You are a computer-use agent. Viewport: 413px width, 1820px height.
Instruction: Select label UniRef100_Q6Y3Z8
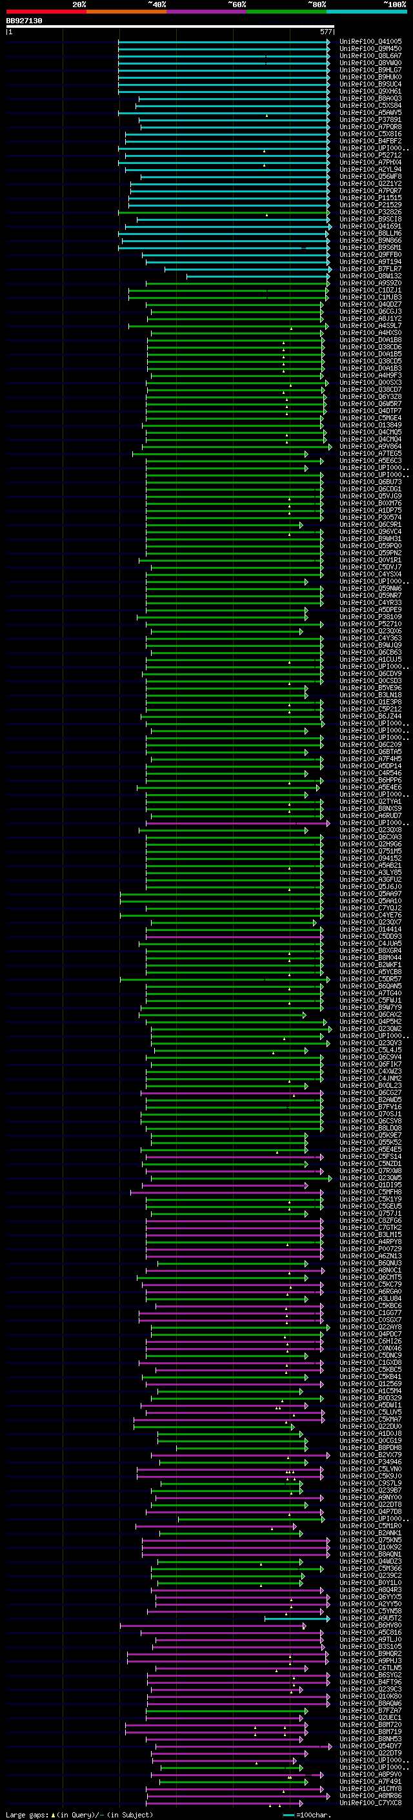(x=370, y=396)
